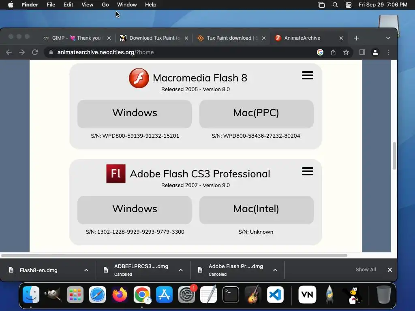Close the Tux Paint download tab

263,38
